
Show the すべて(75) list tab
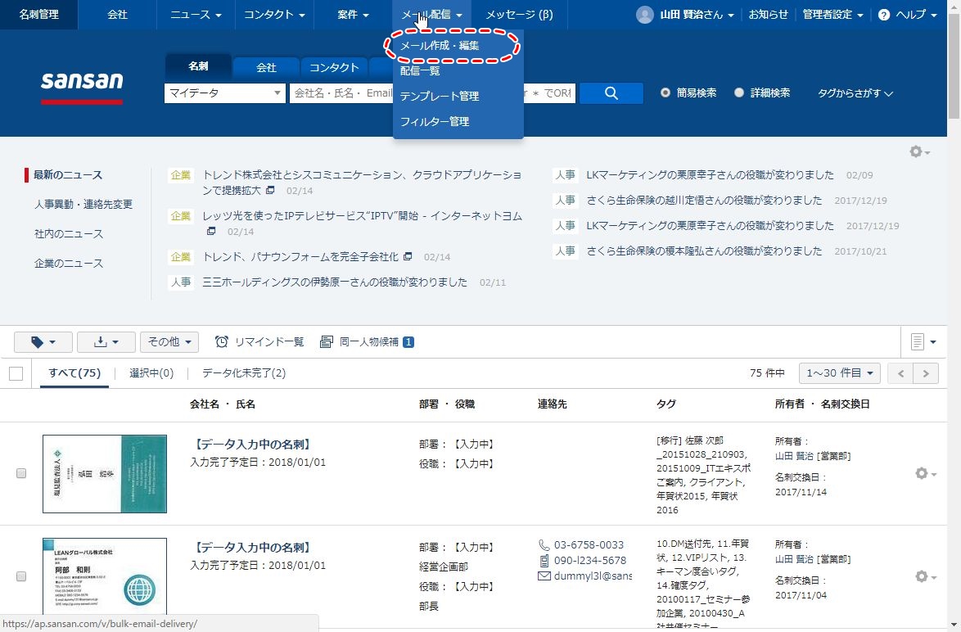[74, 372]
